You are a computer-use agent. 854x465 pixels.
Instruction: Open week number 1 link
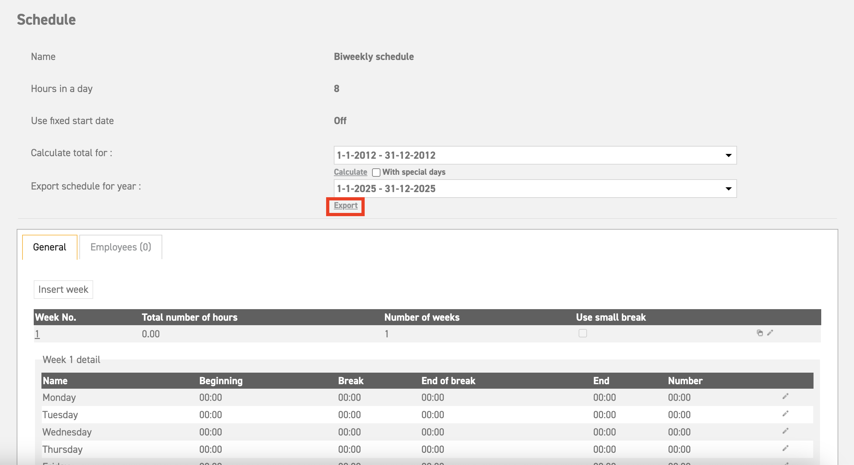click(37, 334)
